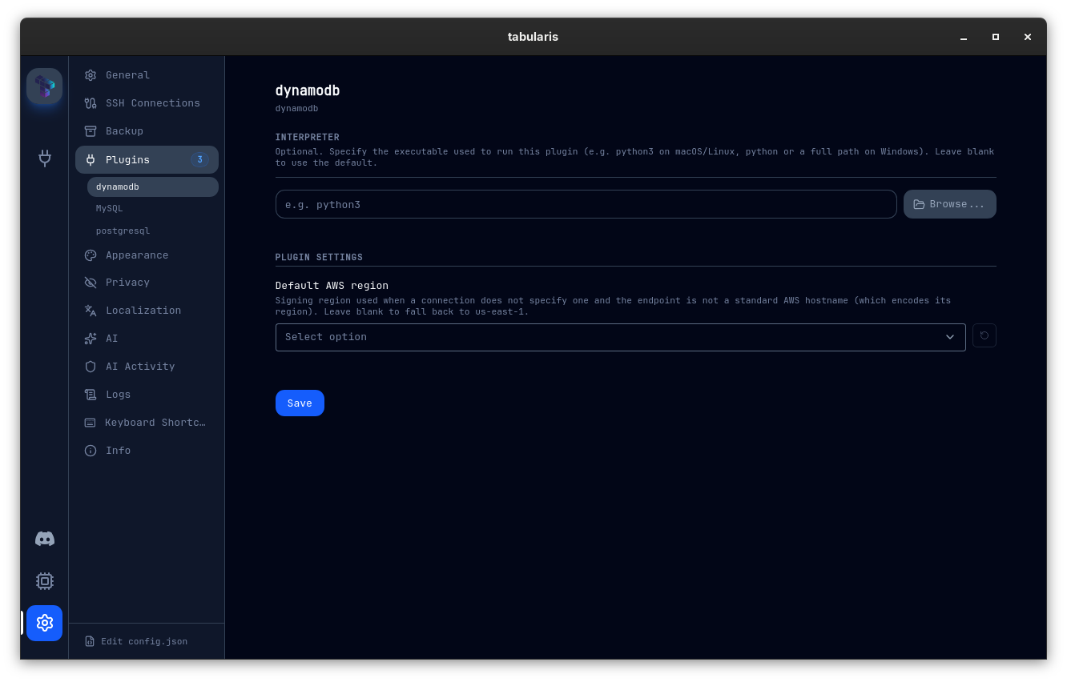This screenshot has height=682, width=1067.
Task: Reset Default AWS region with reset icon
Action: click(984, 336)
